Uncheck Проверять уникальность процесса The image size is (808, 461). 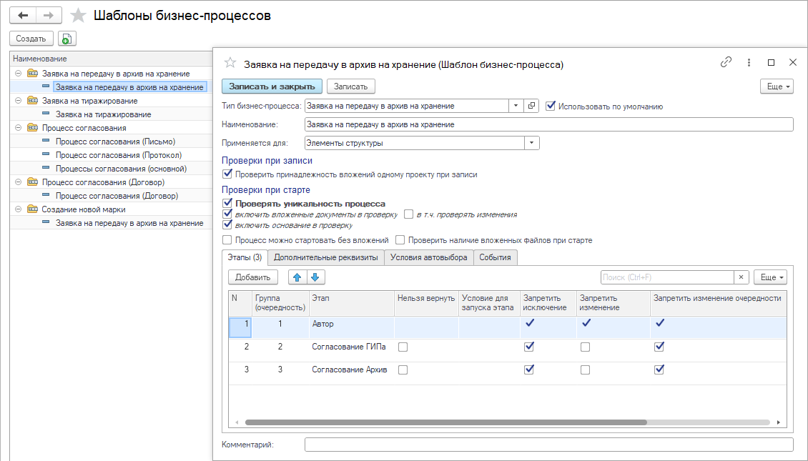(x=227, y=204)
